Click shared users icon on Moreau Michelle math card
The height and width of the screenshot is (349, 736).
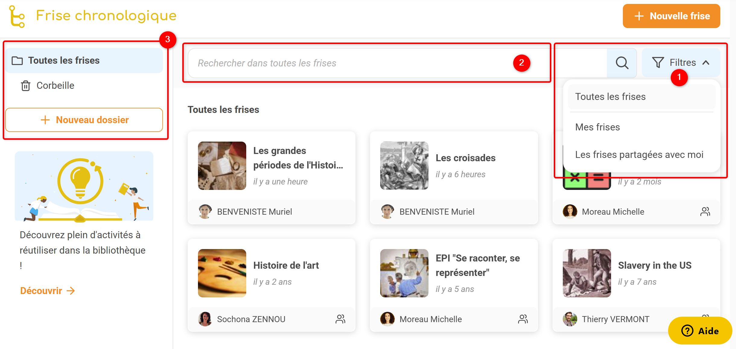pos(705,212)
